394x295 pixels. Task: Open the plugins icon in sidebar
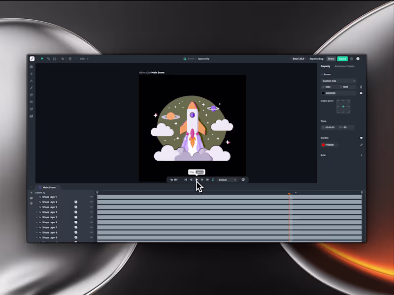click(32, 109)
